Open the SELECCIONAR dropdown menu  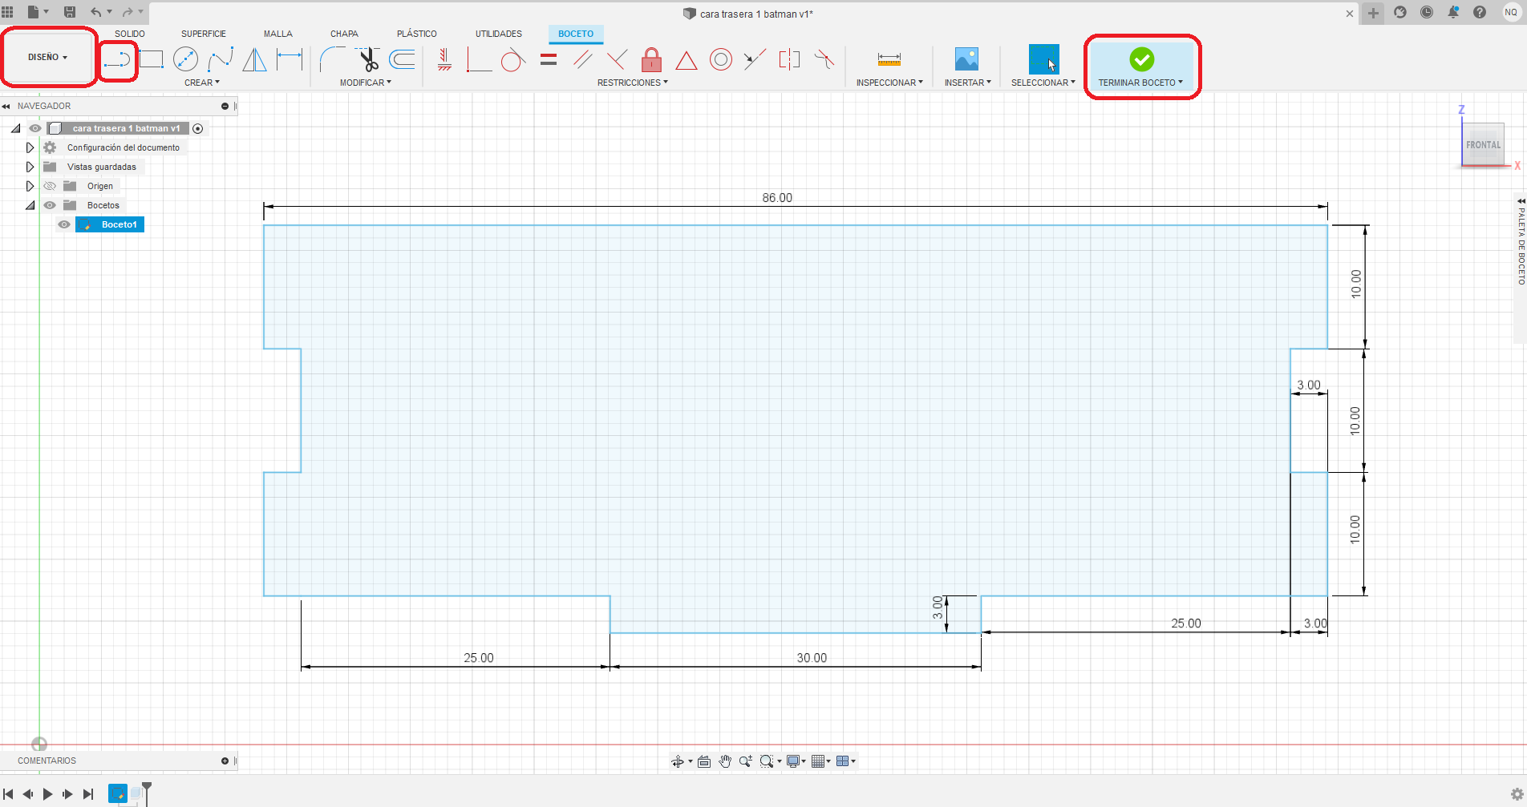point(1043,83)
